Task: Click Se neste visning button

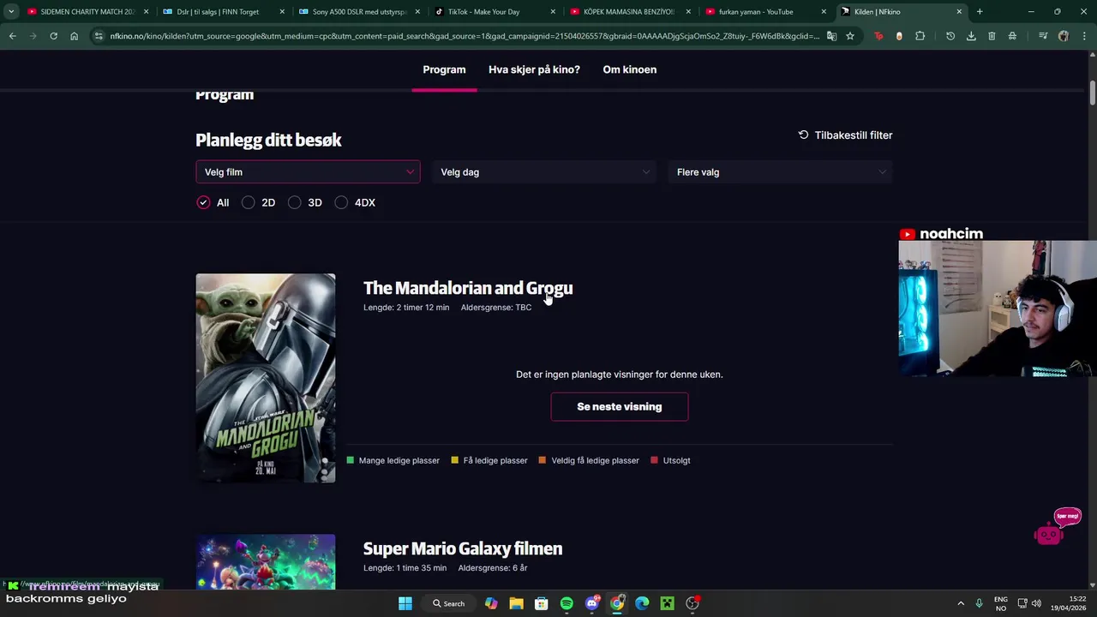Action: click(620, 406)
